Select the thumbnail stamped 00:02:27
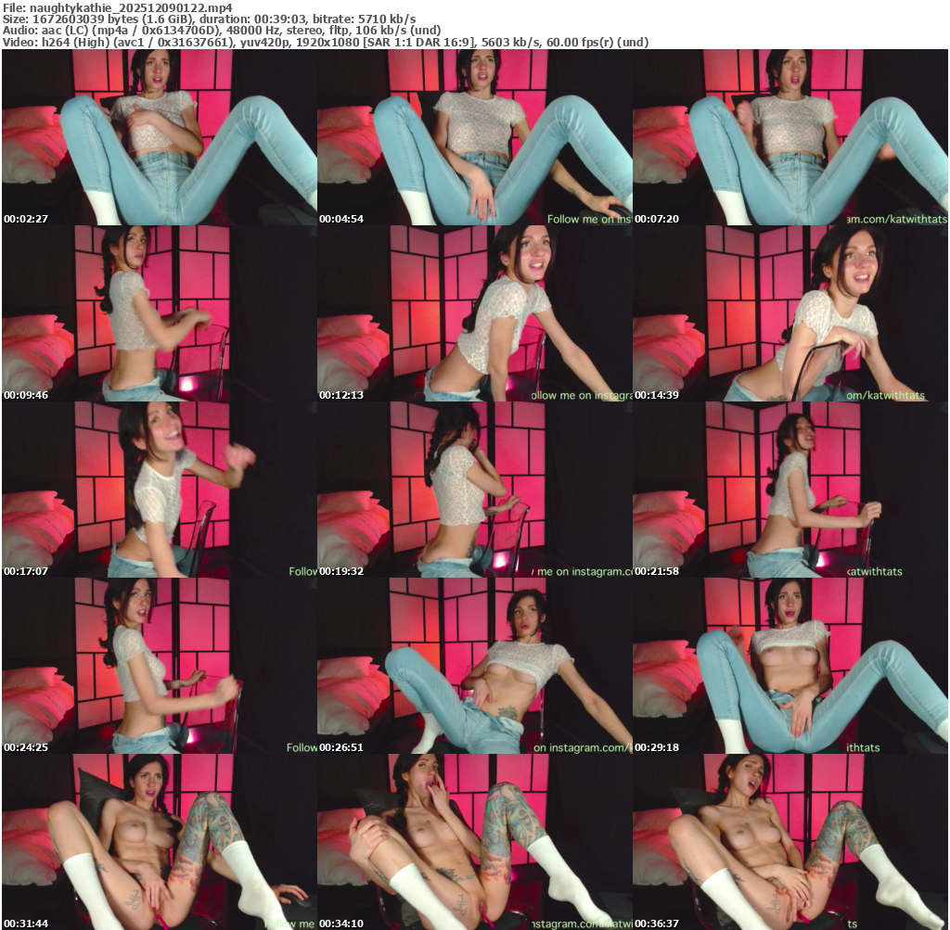The width and height of the screenshot is (950, 930). point(159,137)
